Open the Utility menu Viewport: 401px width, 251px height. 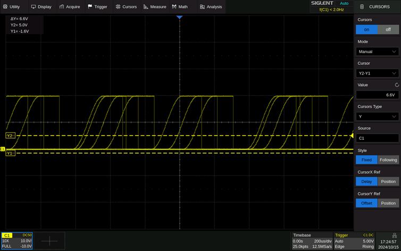11,7
